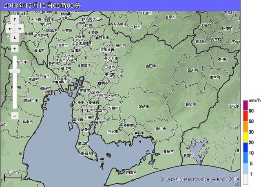Click the 春日井市 label on the map
This screenshot has width=261, height=187.
[102, 38]
